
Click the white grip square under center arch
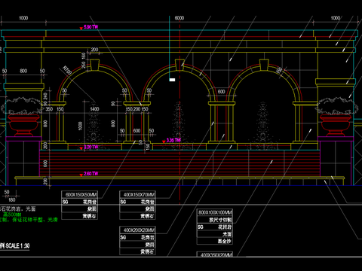pyautogui.click(x=172, y=80)
